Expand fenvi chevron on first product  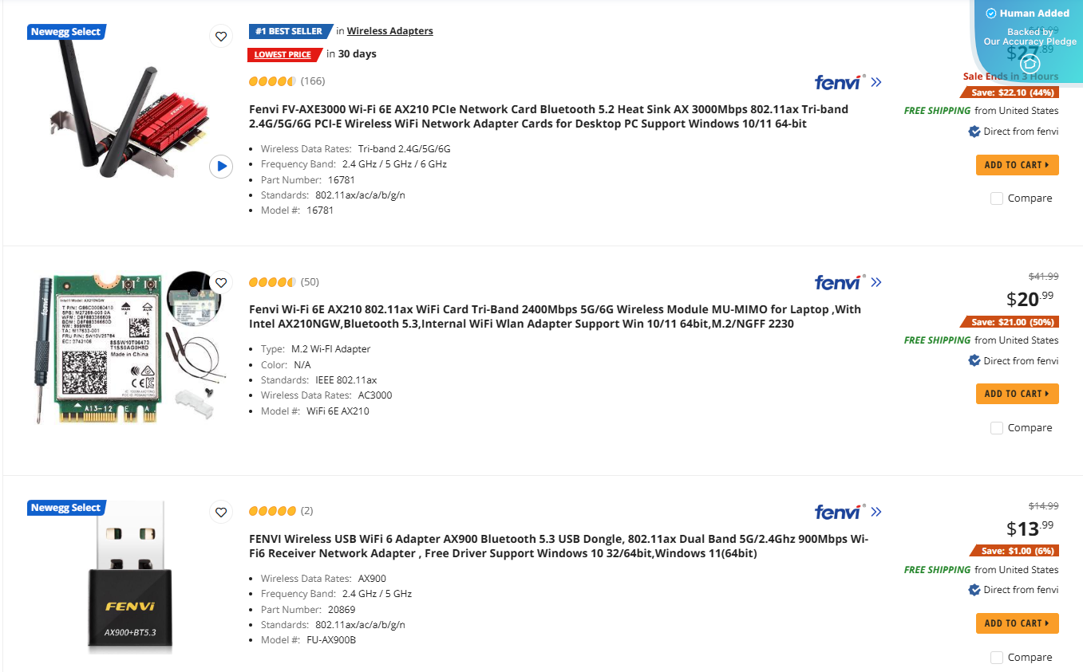point(876,81)
